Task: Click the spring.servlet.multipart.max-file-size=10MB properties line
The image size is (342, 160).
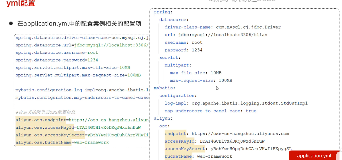Action: click(x=73, y=68)
